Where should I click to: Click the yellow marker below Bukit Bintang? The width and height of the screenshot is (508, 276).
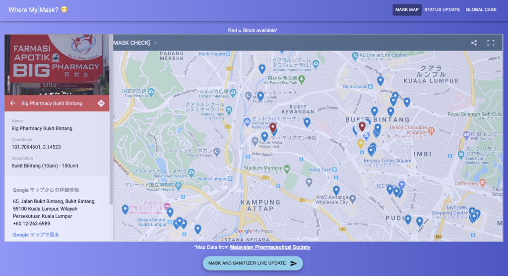[x=361, y=144]
